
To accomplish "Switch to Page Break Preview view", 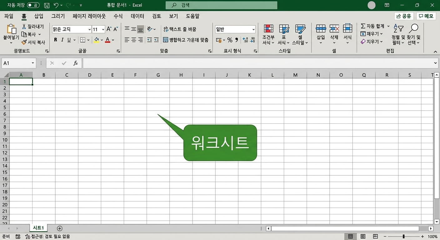I will pyautogui.click(x=376, y=237).
